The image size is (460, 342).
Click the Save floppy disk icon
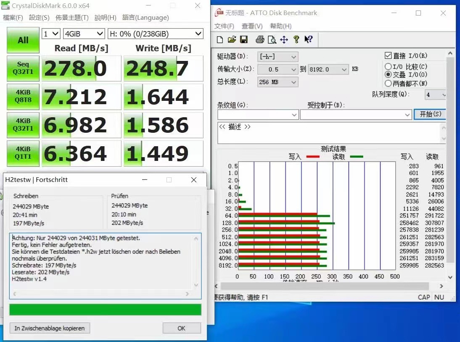pyautogui.click(x=243, y=39)
